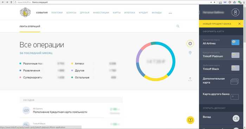Click the Tinkoff Platinum card image

click(x=235, y=55)
